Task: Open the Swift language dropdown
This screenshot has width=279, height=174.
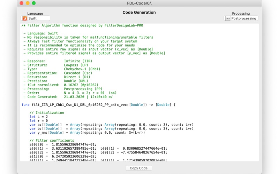Action: tap(36, 18)
